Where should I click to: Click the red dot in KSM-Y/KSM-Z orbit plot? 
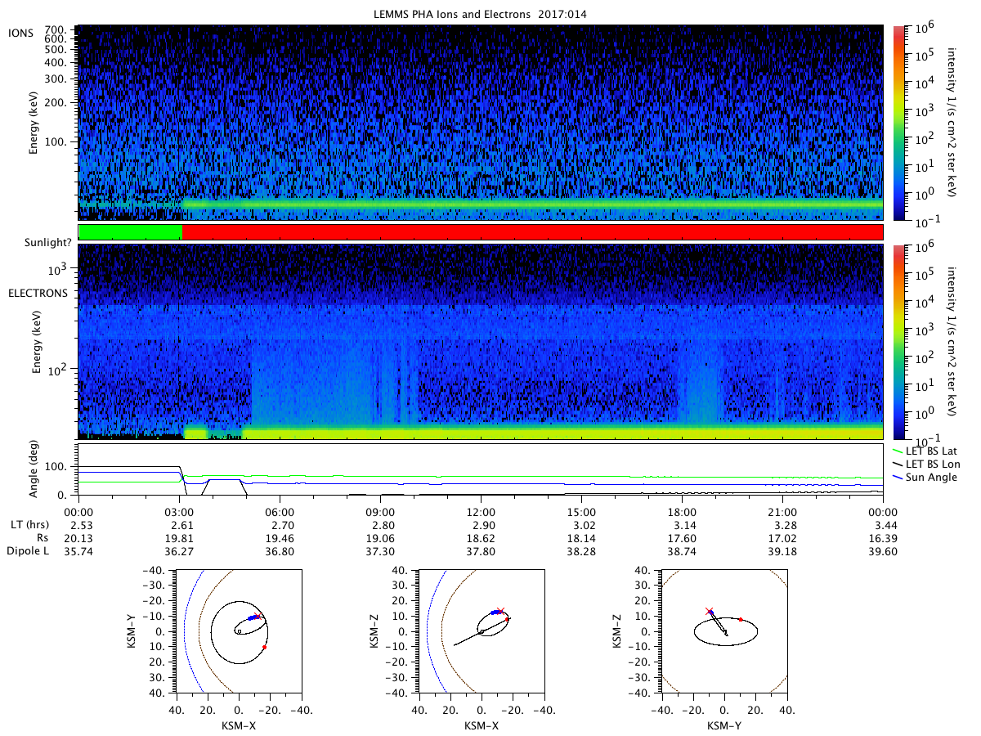point(741,620)
